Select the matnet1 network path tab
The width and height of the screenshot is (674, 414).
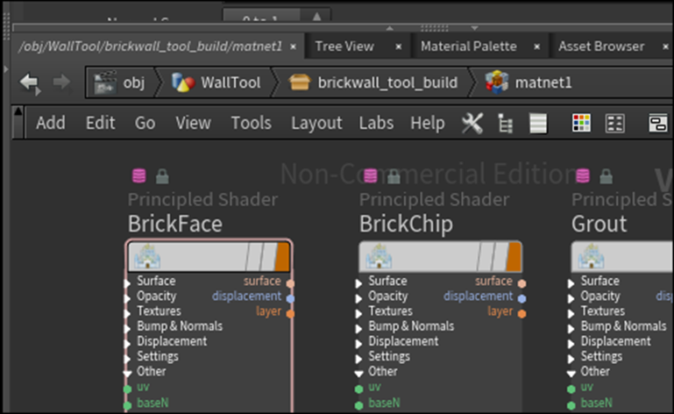150,46
